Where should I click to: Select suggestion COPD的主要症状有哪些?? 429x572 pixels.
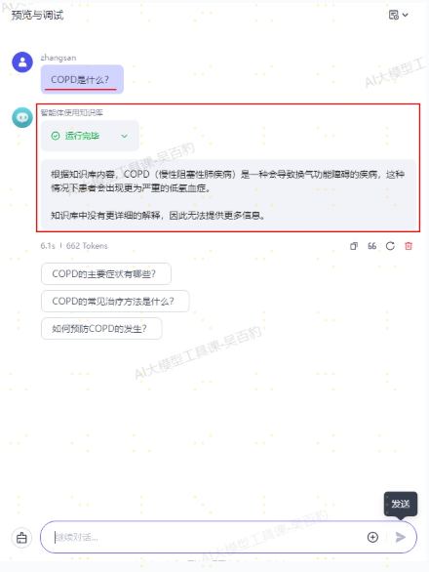point(106,273)
